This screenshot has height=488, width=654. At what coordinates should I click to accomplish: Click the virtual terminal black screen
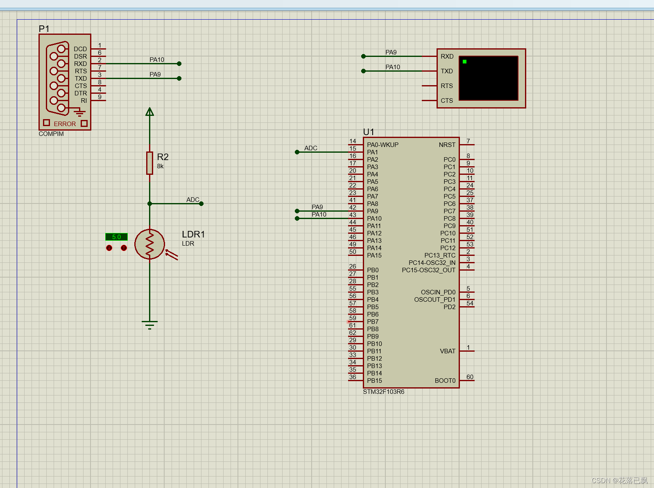pos(489,78)
